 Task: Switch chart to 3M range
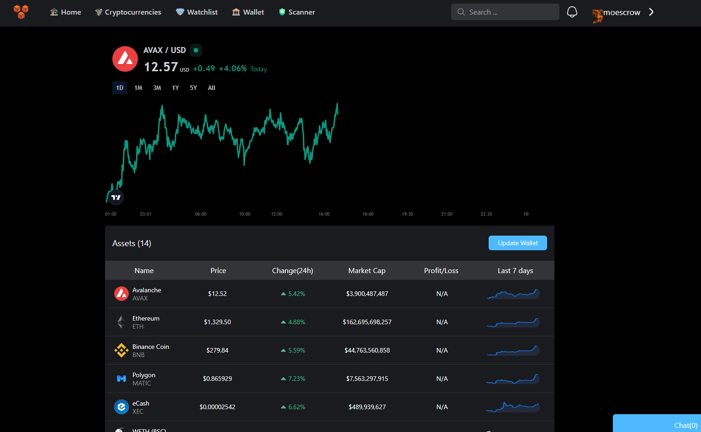157,88
